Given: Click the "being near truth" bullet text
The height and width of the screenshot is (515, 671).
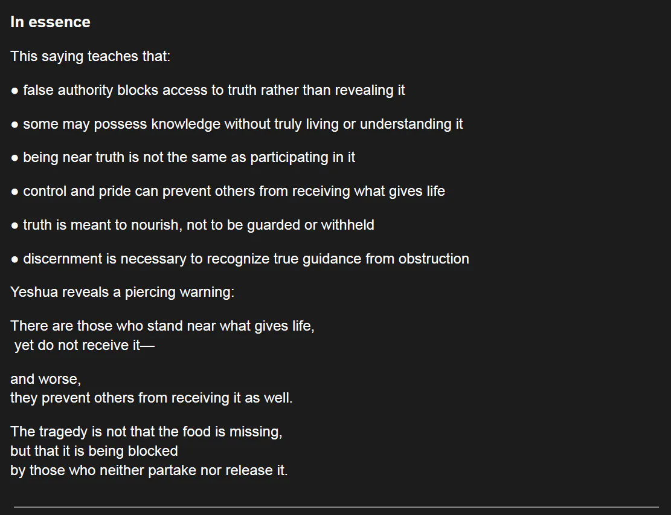Looking at the screenshot, I should pos(189,158).
